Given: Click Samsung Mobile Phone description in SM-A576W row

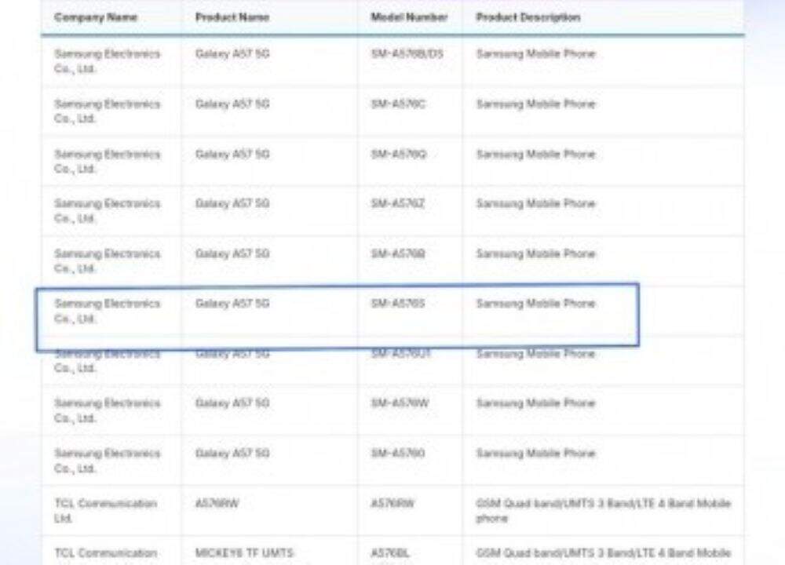Looking at the screenshot, I should tap(535, 403).
